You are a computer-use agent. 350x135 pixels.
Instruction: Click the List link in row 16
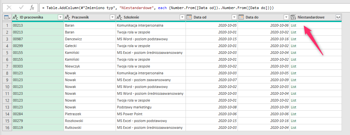pos(293,128)
